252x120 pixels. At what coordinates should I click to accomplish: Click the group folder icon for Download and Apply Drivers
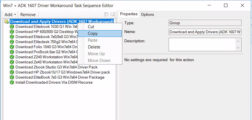pos(6,21)
